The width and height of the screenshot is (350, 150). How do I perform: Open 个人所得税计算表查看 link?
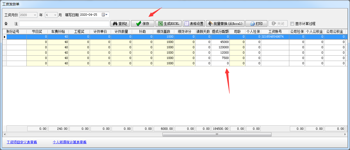tap(69, 142)
